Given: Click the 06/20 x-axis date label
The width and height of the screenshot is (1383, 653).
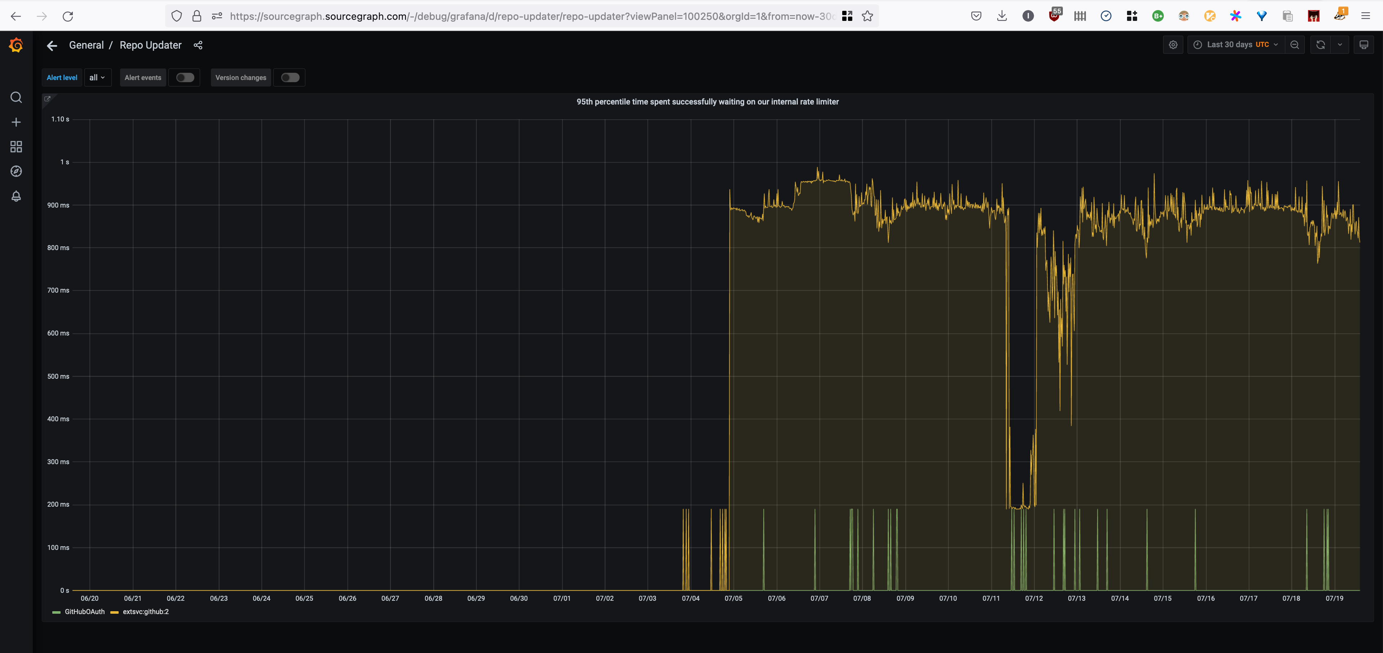Looking at the screenshot, I should (90, 598).
